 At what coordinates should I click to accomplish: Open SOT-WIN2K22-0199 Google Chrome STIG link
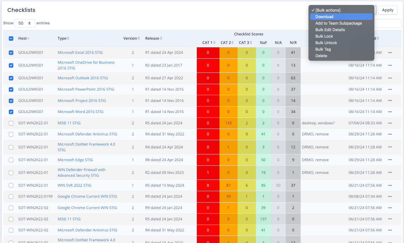87,197
